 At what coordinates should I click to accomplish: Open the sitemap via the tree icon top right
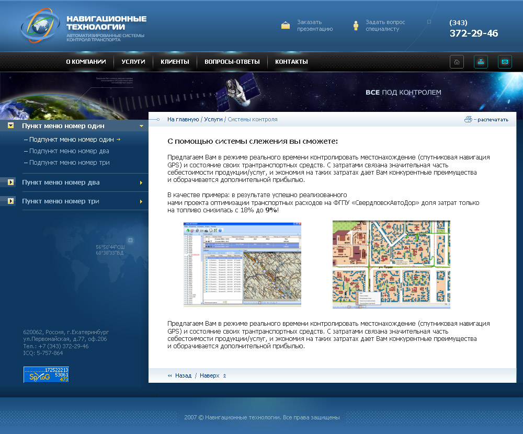point(480,61)
